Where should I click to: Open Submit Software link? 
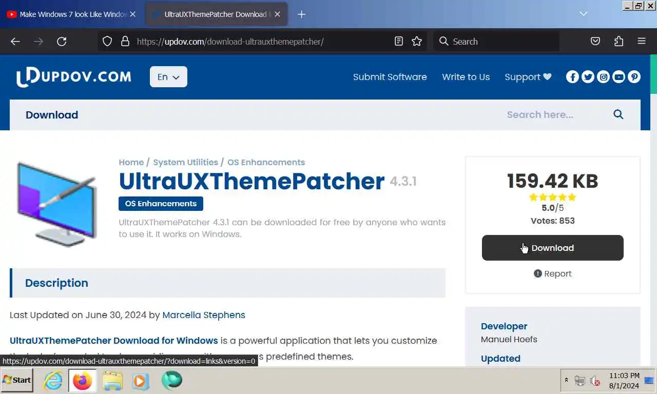(390, 77)
